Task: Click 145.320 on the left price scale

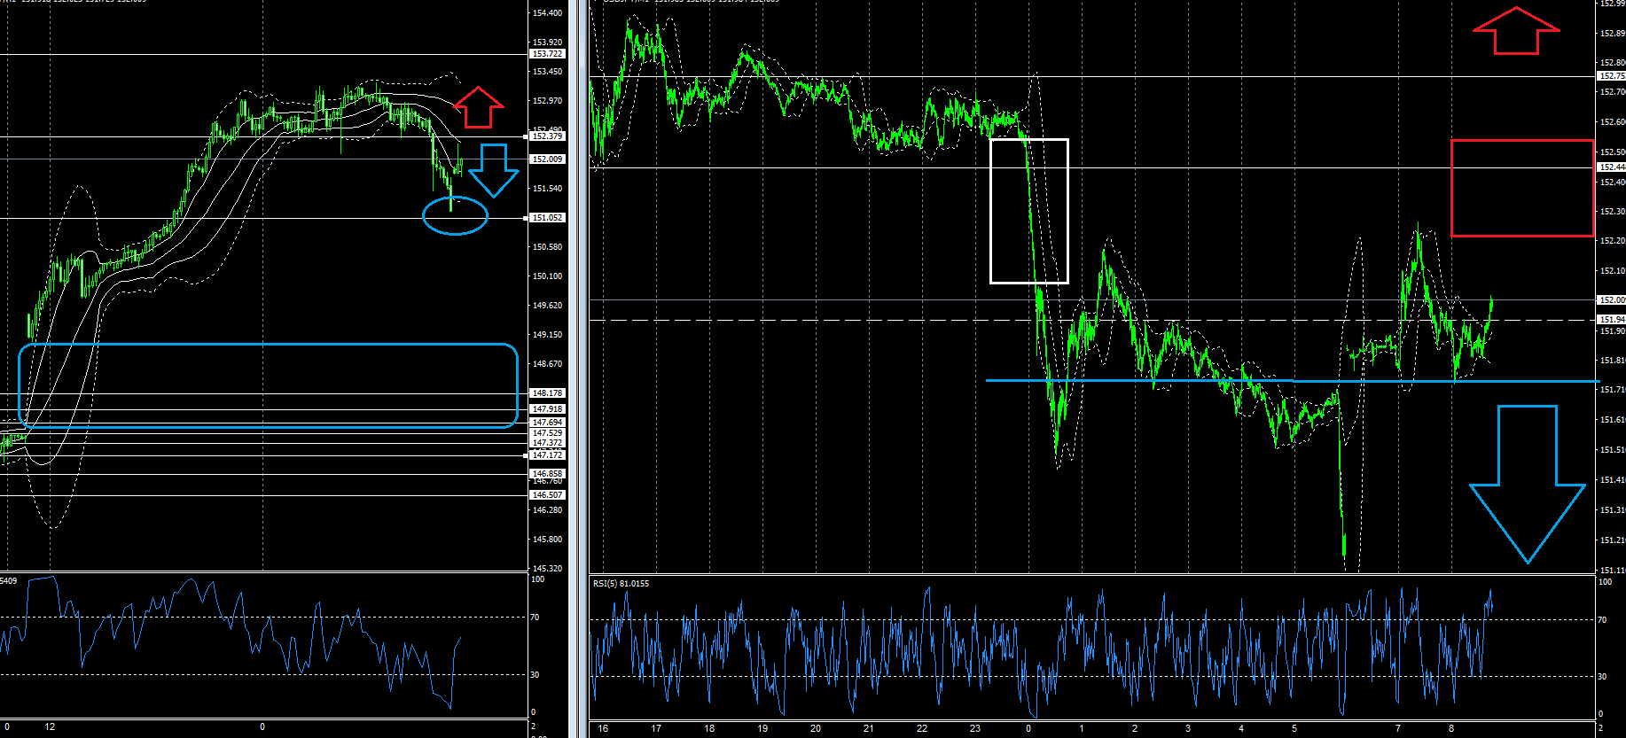Action: click(547, 569)
